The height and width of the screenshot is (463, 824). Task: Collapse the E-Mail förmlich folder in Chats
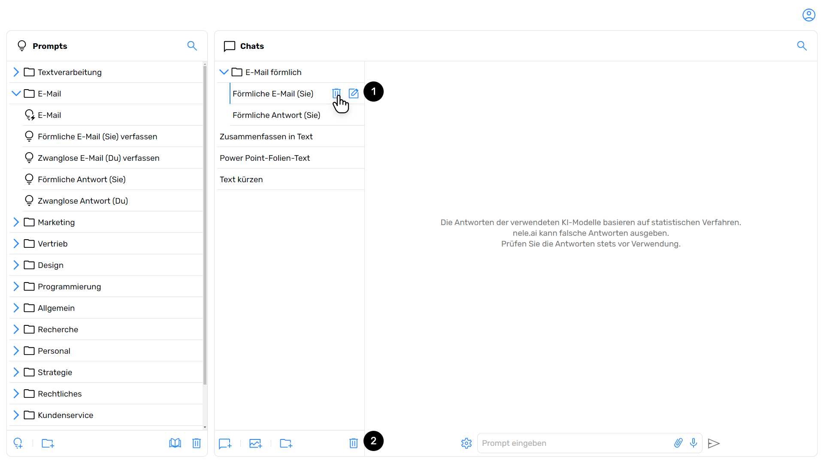point(224,72)
